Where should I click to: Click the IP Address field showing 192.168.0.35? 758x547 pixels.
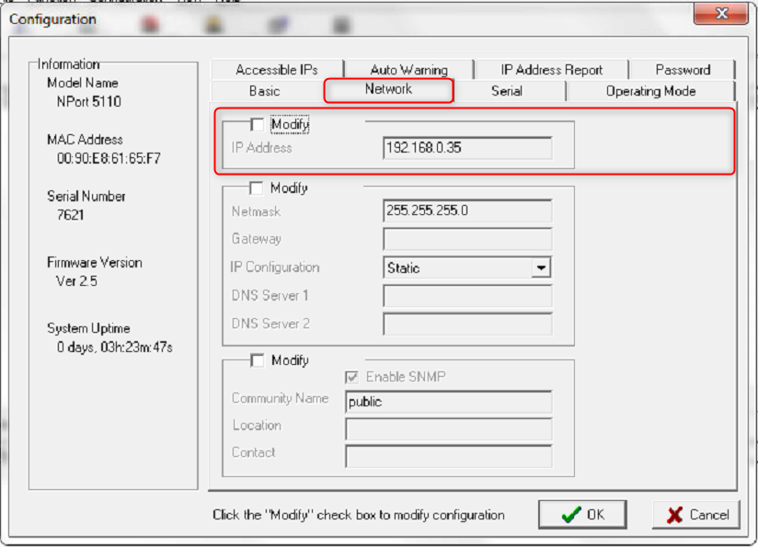point(467,148)
